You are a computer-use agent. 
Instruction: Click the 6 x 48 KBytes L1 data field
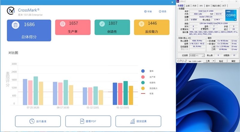(223, 41)
